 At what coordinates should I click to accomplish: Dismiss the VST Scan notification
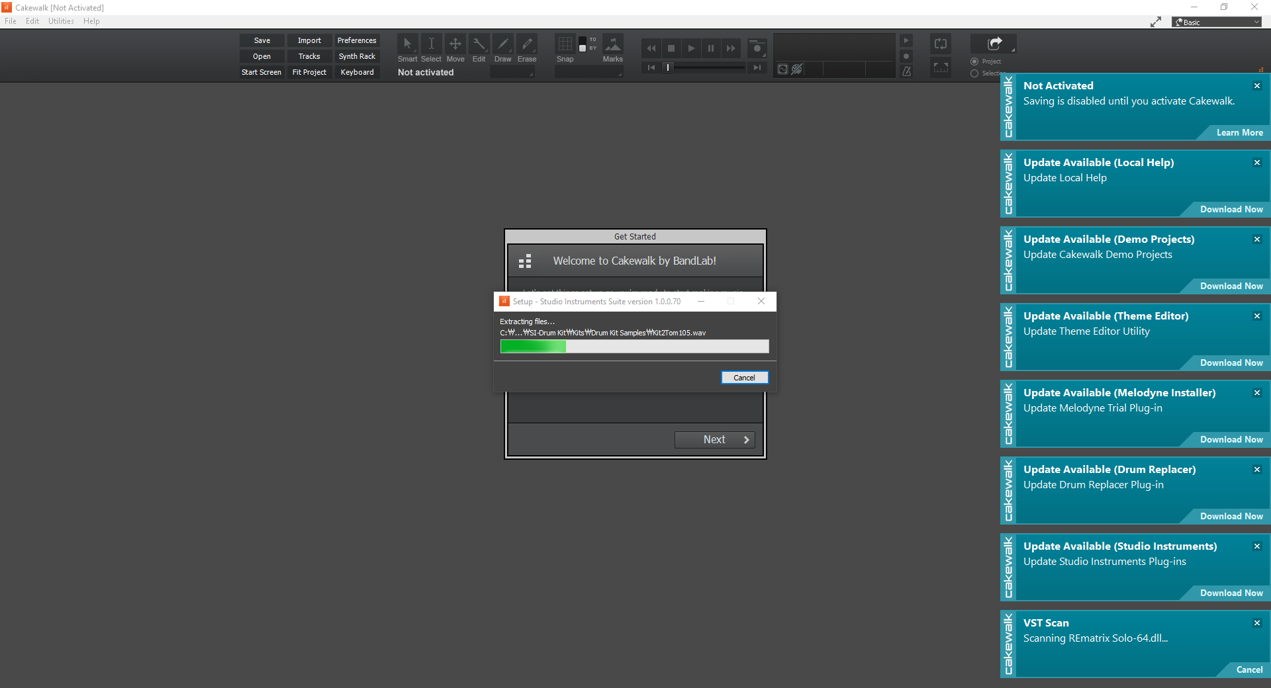tap(1257, 623)
